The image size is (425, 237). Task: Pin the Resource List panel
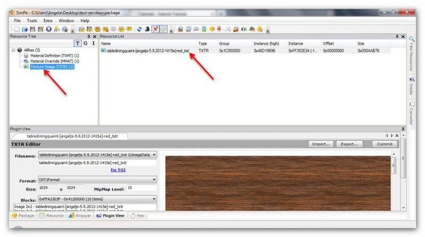point(397,37)
